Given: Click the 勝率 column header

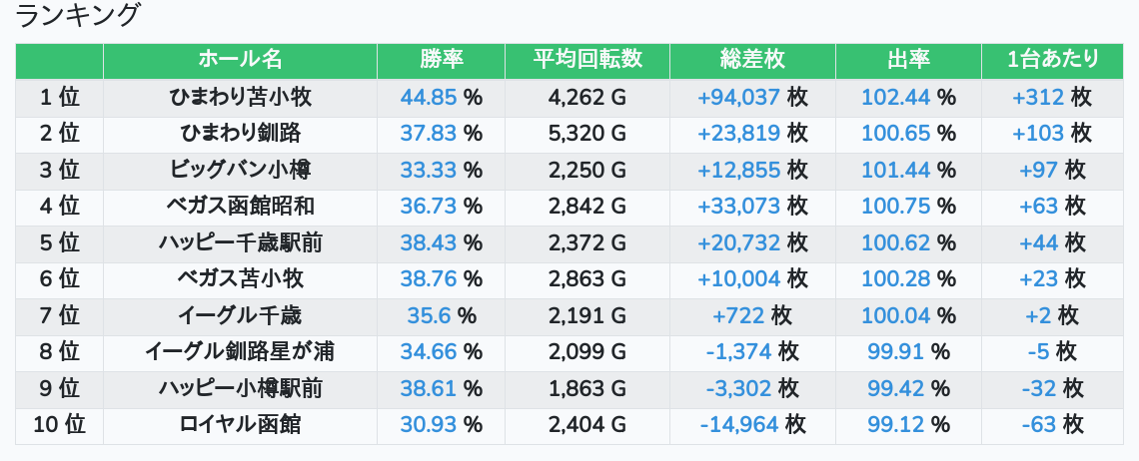Looking at the screenshot, I should 441,60.
